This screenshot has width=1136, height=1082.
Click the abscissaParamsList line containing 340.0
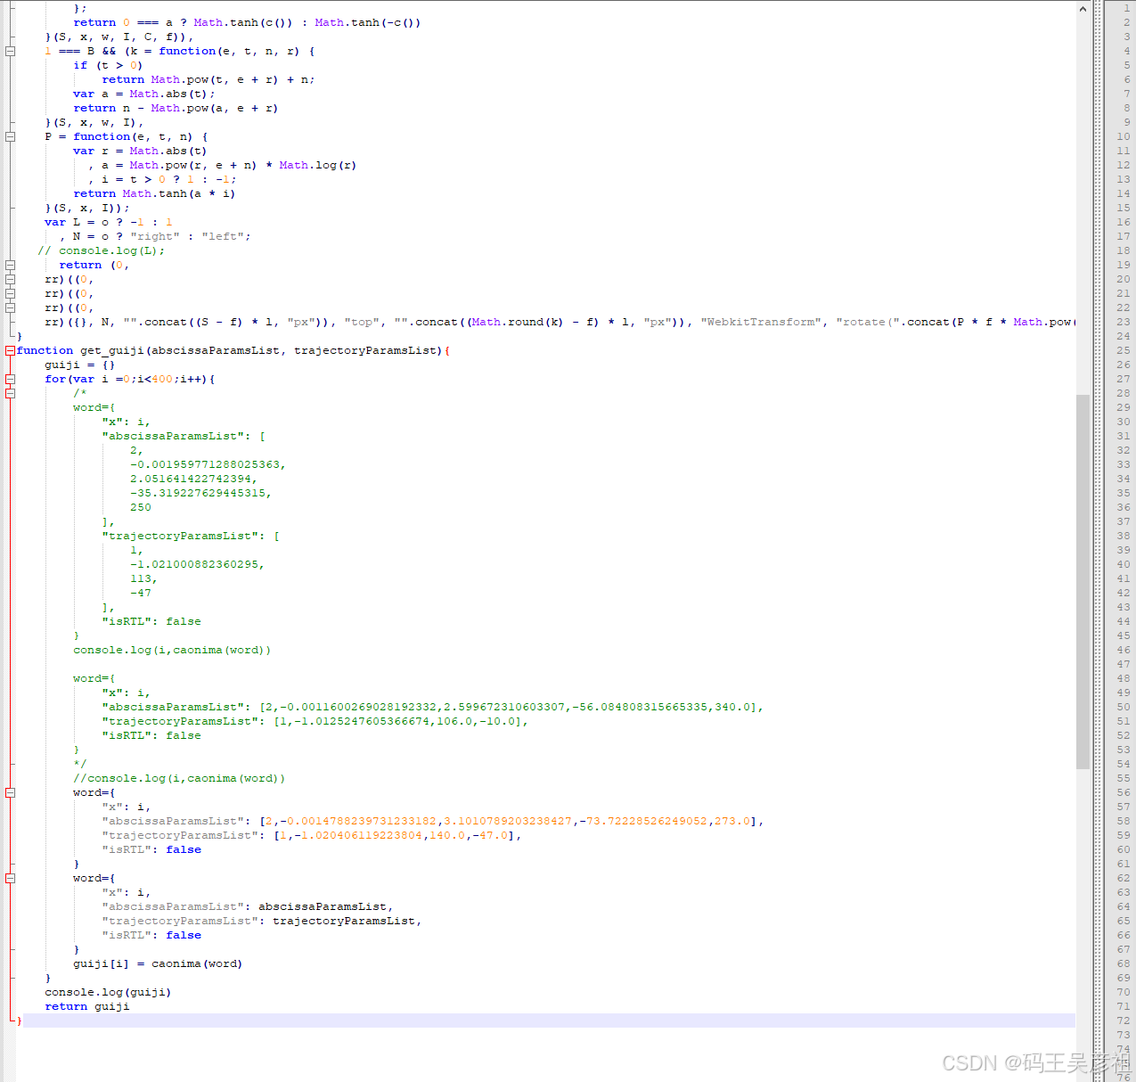tap(432, 707)
